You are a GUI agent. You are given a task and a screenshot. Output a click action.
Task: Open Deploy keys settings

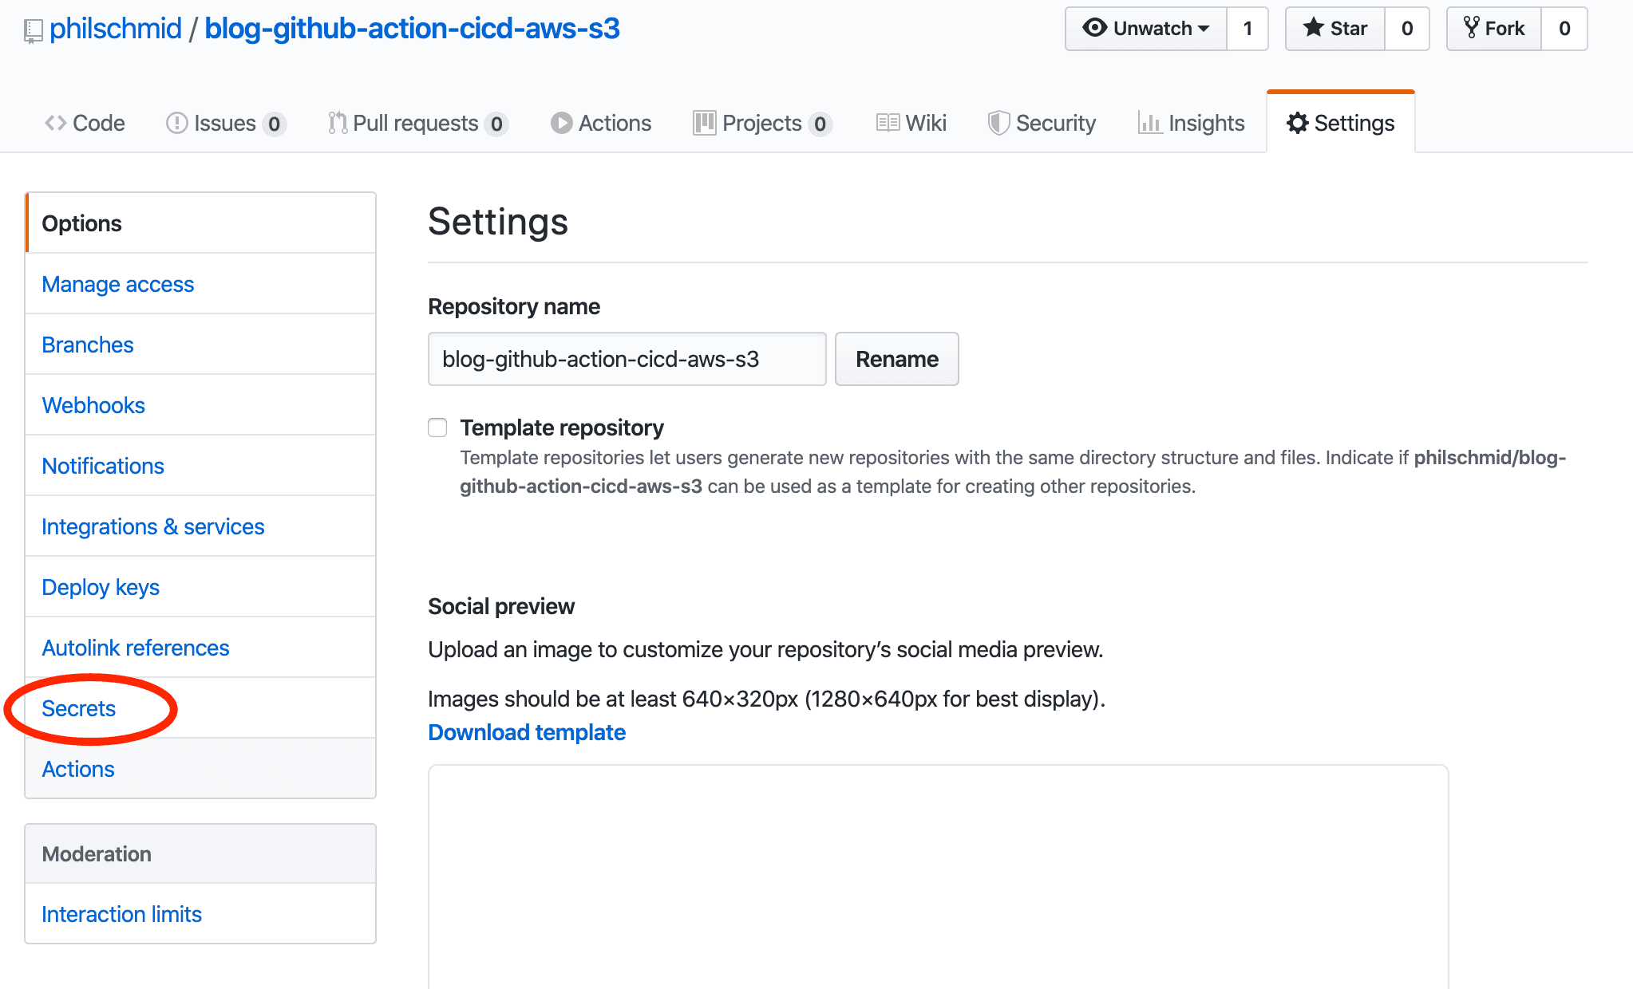200,587
